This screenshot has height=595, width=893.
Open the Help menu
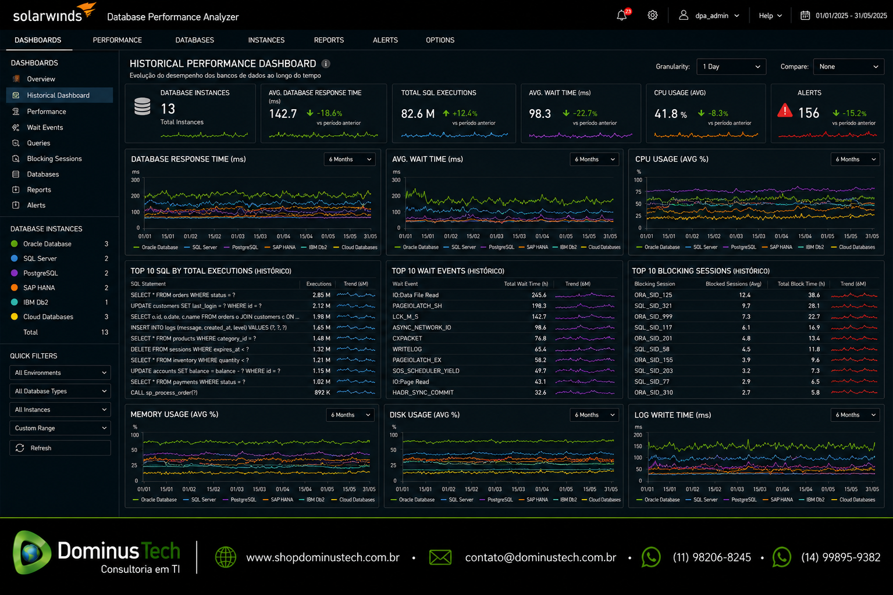coord(770,16)
